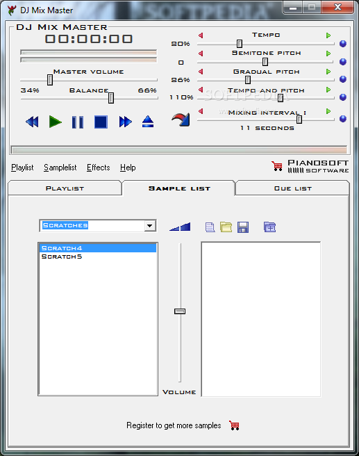
Task: Click the Scratches combo box text field
Action: pyautogui.click(x=92, y=226)
